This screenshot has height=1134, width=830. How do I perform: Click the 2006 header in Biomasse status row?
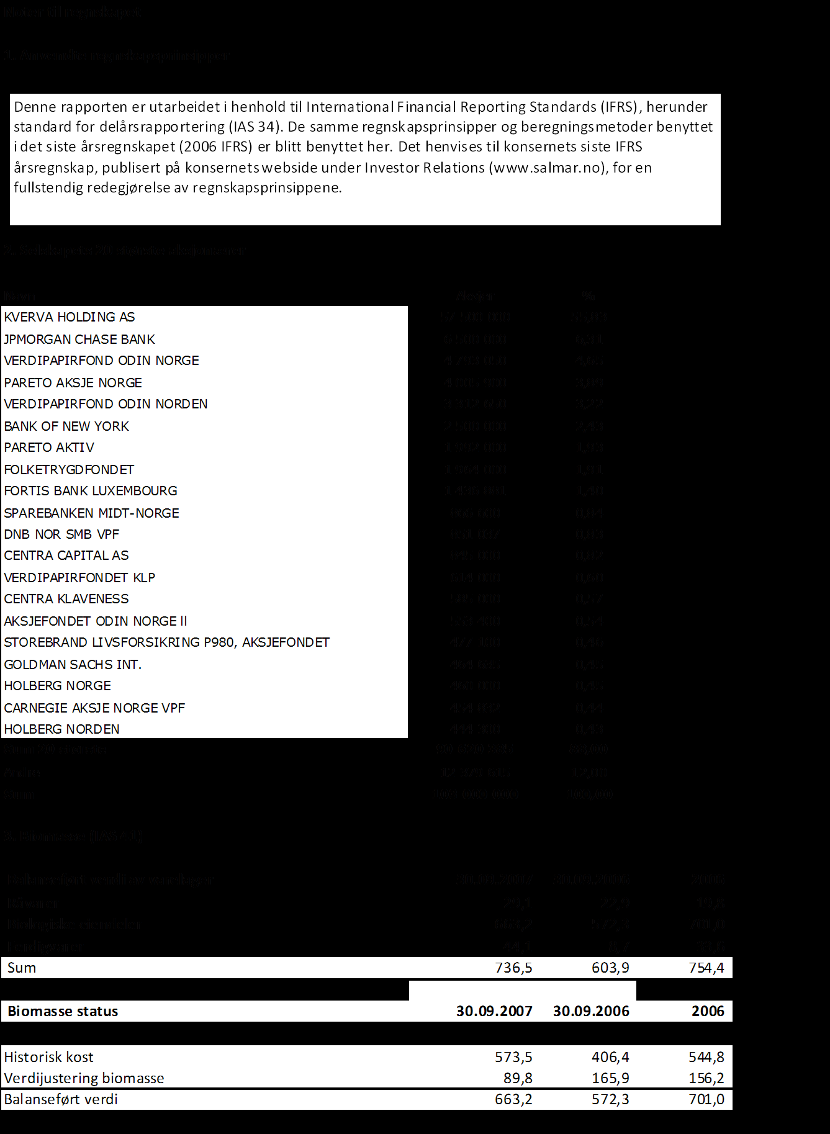[708, 1012]
